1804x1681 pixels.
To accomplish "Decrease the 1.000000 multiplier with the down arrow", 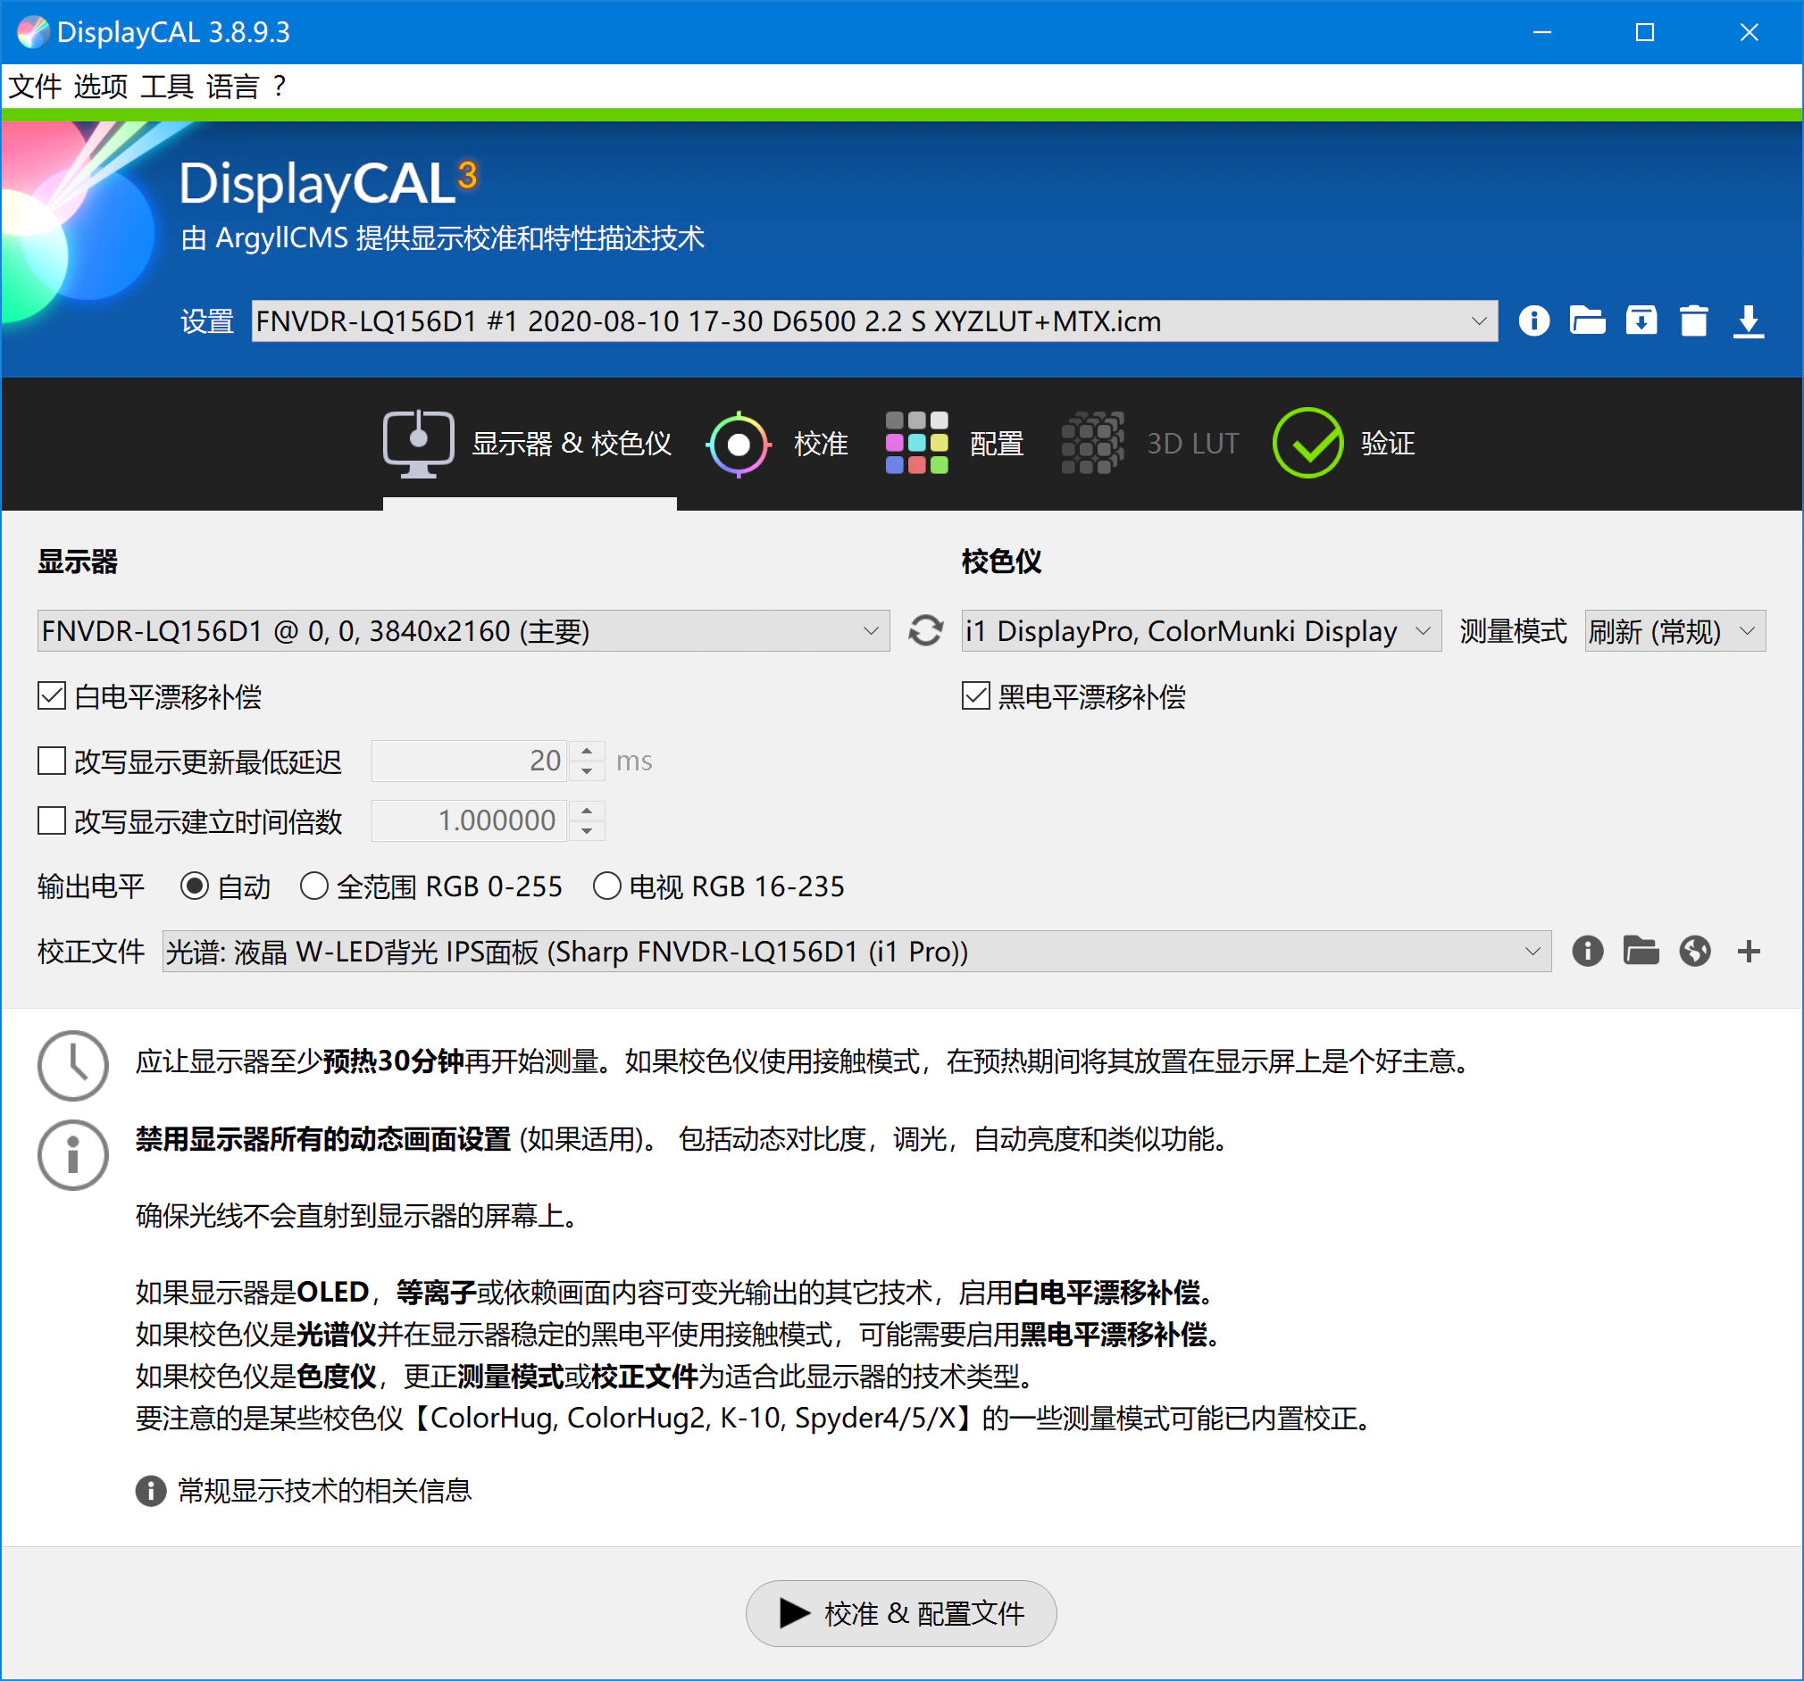I will 588,830.
